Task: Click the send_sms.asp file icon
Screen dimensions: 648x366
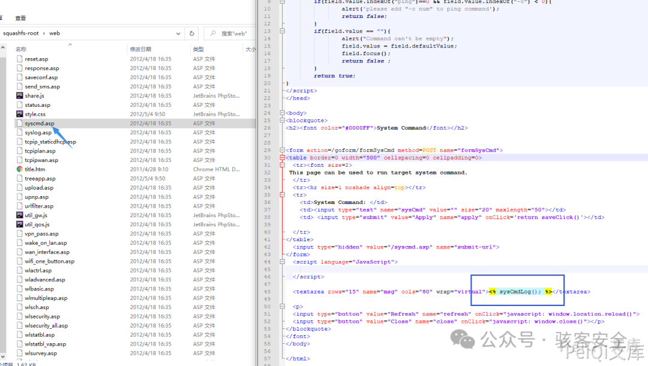Action: point(19,86)
